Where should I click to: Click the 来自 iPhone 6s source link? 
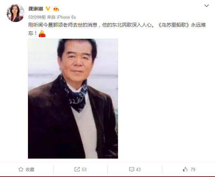[61, 17]
